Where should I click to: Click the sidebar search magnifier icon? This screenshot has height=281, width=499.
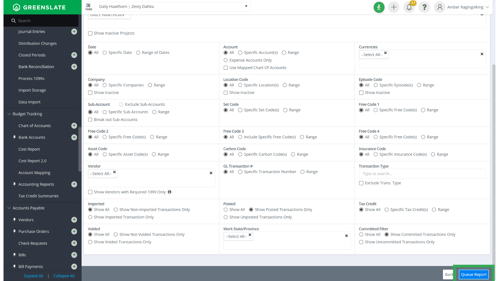coord(14,21)
